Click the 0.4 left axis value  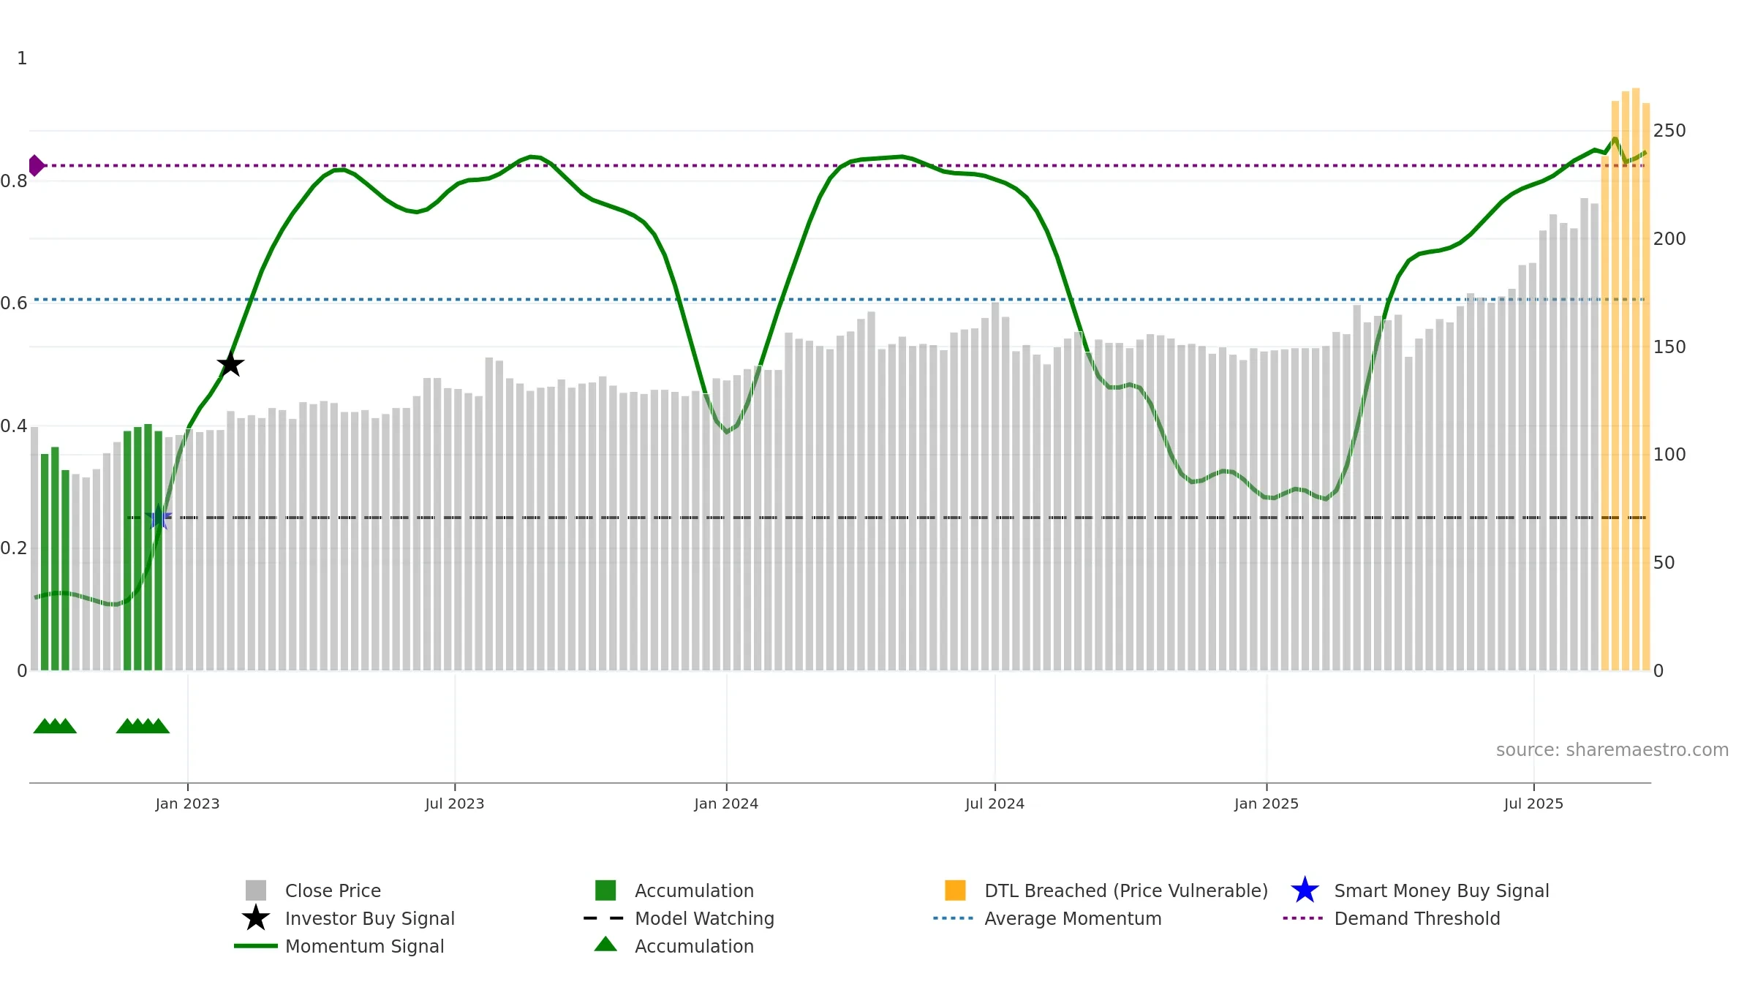point(14,426)
